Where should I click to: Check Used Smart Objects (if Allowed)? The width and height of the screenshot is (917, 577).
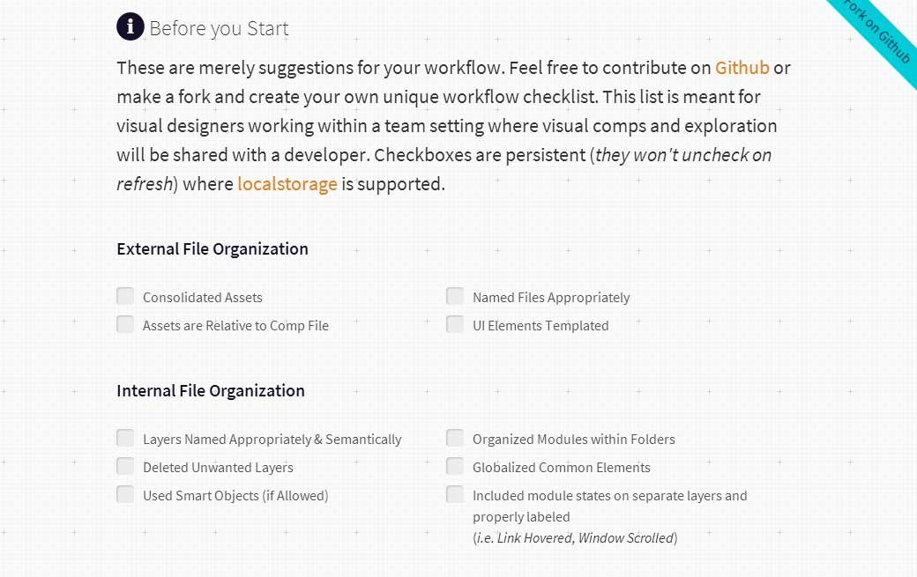click(x=125, y=494)
